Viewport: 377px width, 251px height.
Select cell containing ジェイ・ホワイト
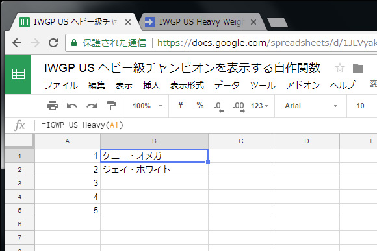[154, 170]
